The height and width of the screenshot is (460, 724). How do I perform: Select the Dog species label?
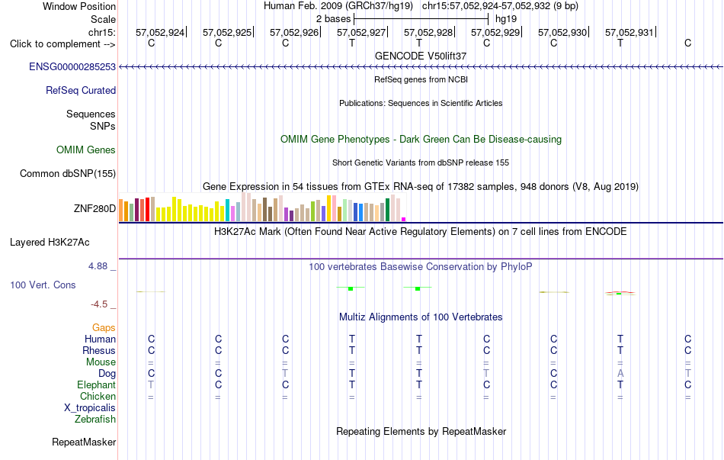click(x=107, y=374)
